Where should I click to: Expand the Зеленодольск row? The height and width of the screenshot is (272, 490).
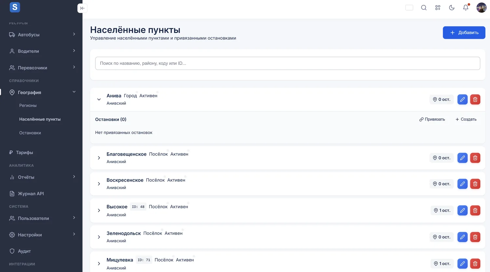tap(99, 237)
